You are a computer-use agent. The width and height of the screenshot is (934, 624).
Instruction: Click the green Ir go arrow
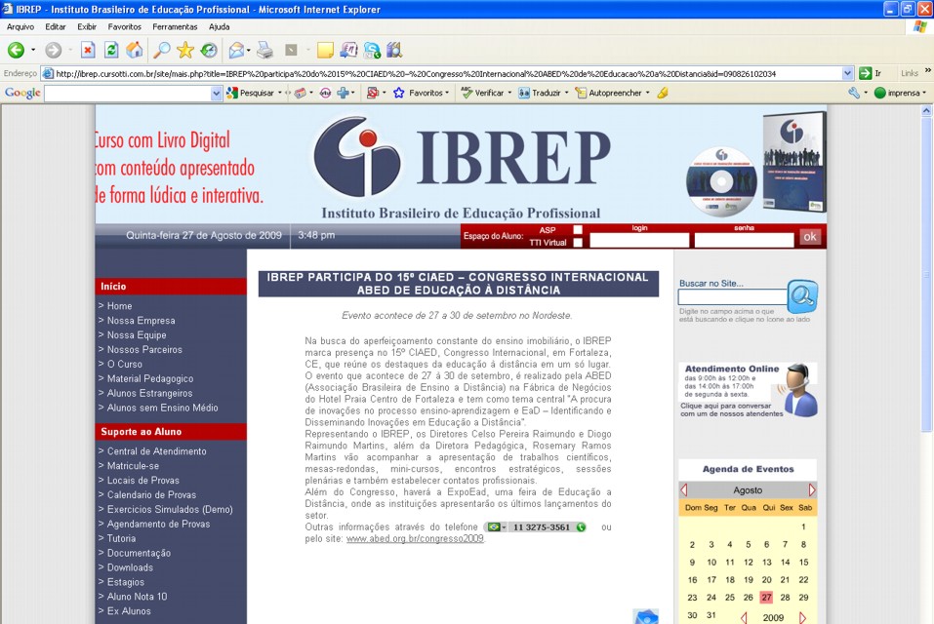866,74
